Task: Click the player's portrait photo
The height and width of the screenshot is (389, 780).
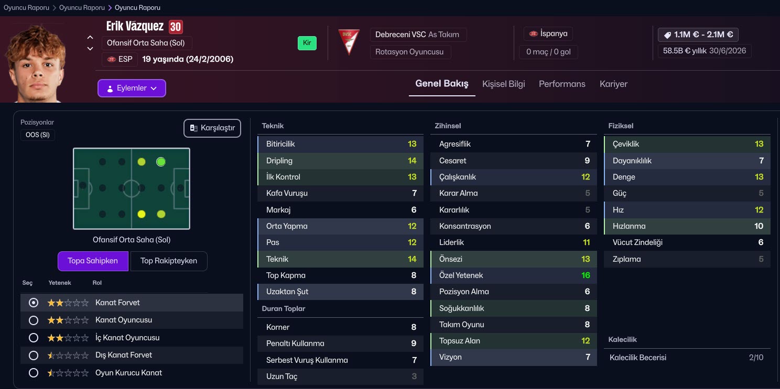Action: [32, 63]
